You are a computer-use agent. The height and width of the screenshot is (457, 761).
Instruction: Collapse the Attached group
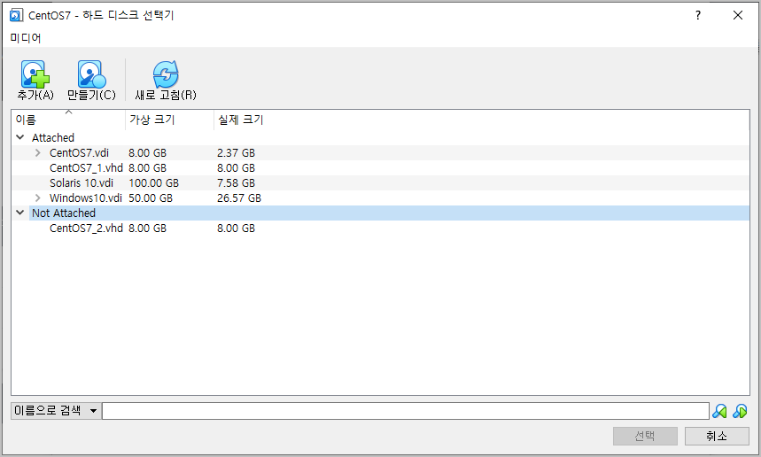pos(19,137)
